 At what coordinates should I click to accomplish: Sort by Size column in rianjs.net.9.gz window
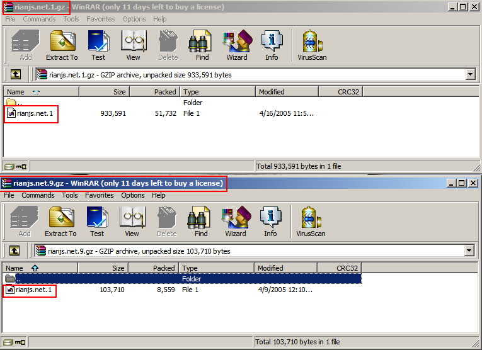click(x=103, y=268)
